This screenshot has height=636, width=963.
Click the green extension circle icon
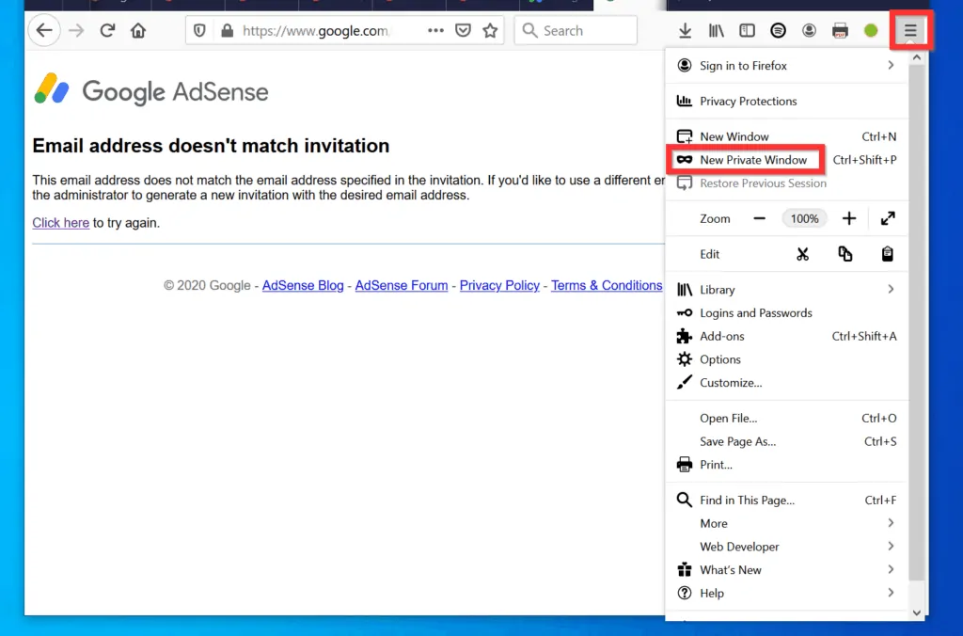(x=870, y=30)
